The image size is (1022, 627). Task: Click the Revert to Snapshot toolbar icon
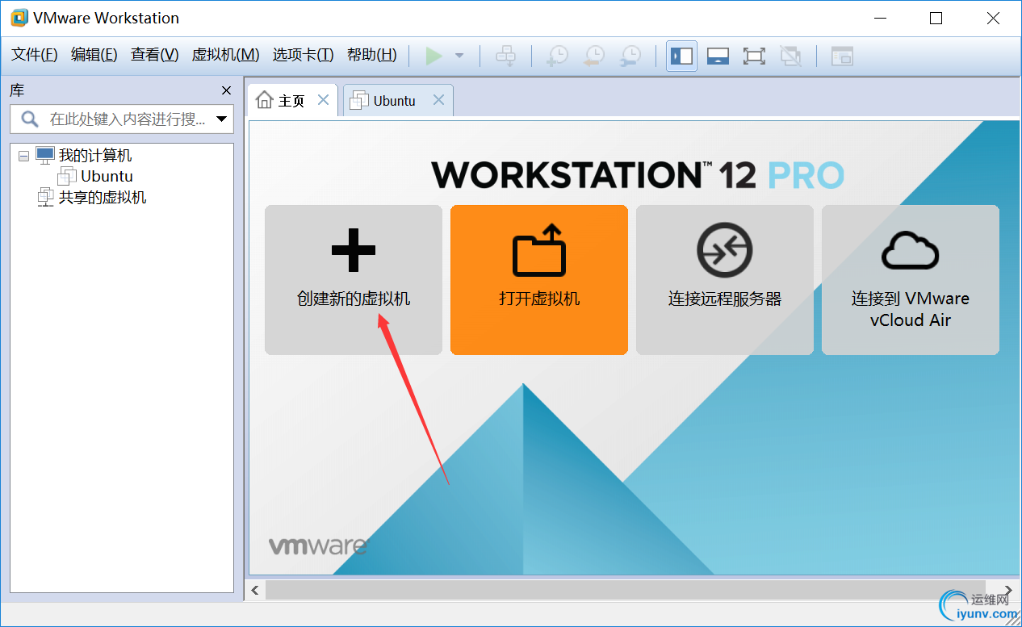593,56
